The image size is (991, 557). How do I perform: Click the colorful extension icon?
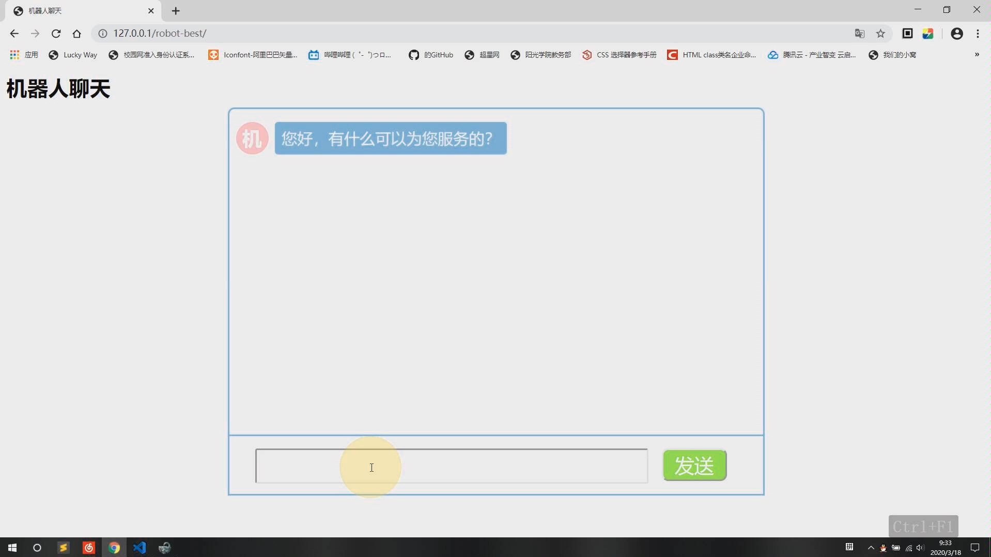click(928, 34)
